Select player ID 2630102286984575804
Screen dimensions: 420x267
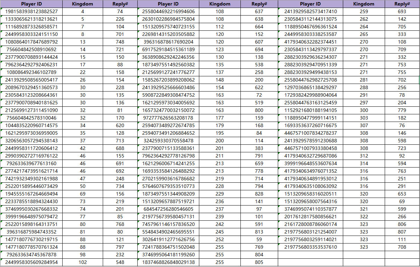coord(168,19)
